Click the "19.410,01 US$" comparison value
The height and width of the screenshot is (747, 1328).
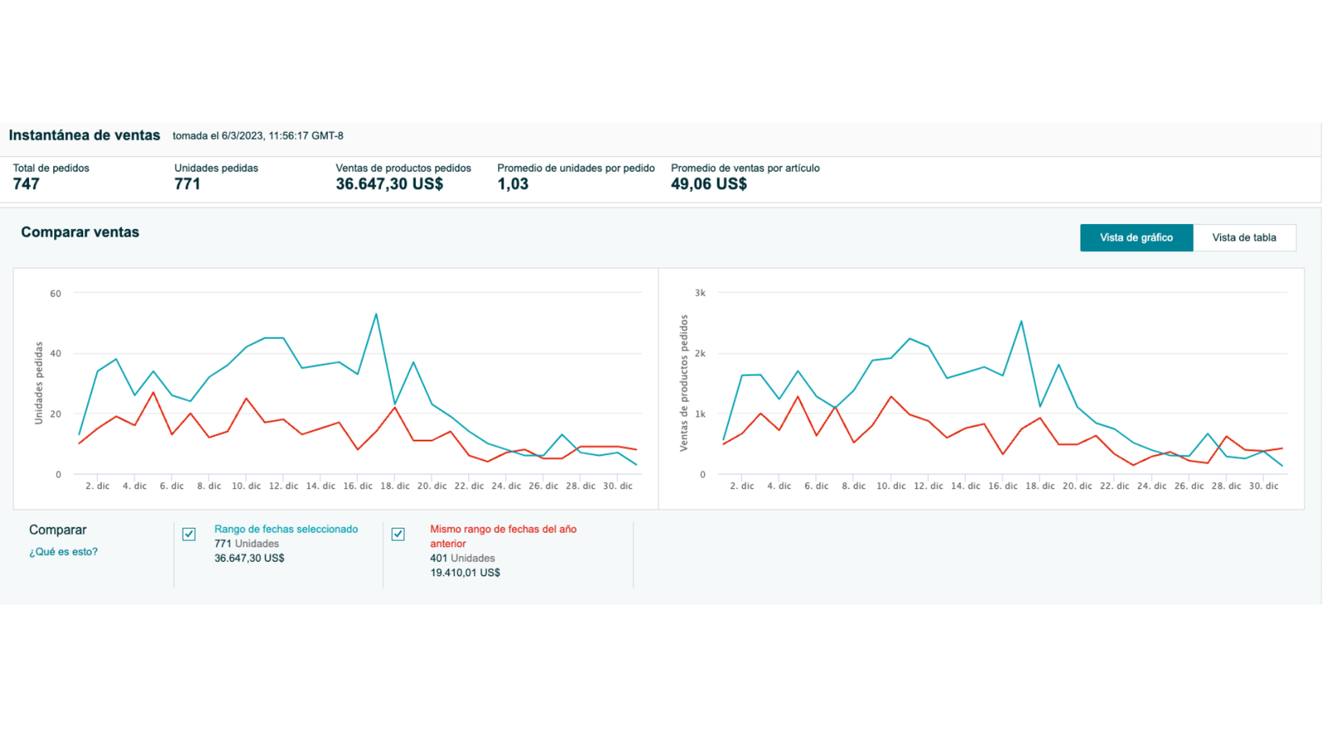463,572
